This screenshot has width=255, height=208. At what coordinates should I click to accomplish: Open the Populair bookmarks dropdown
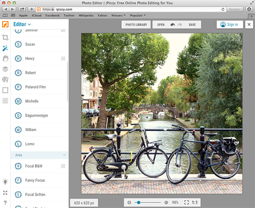(138, 16)
